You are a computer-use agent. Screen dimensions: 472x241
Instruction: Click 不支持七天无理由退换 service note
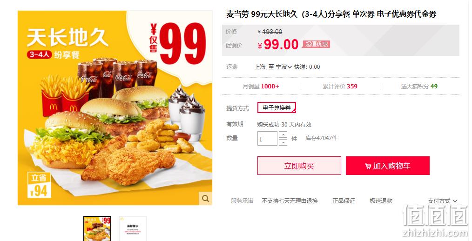click(290, 201)
